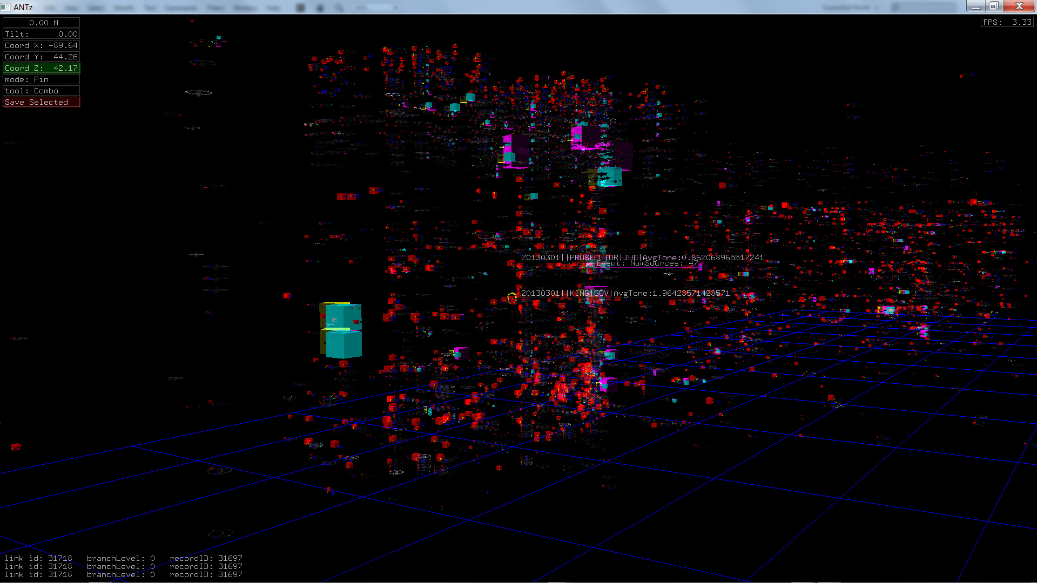
Task: Click the FPS counter box
Action: [1007, 22]
